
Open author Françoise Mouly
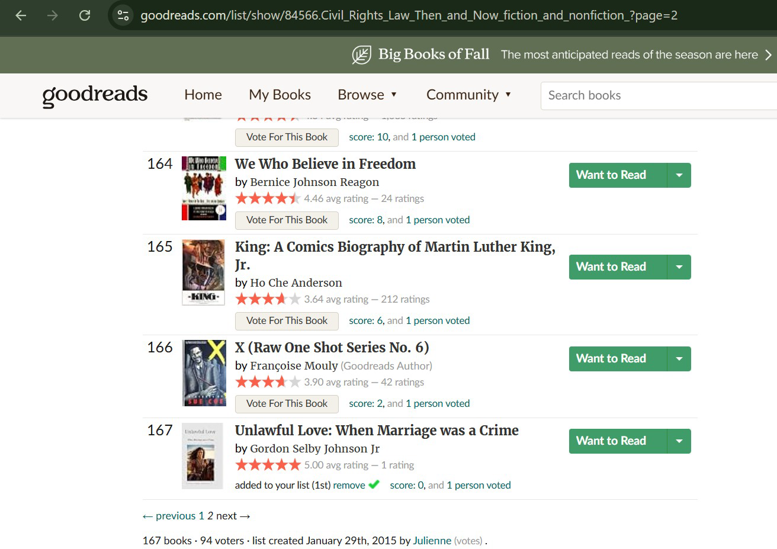point(294,365)
